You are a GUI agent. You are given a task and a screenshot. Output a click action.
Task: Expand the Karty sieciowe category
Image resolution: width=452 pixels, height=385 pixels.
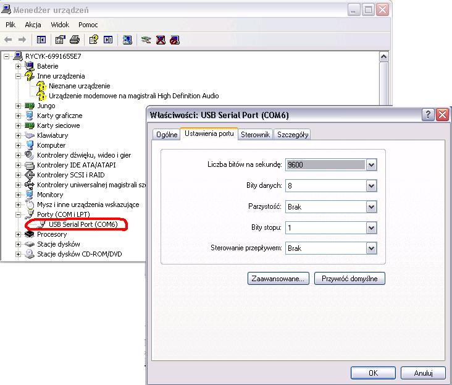pyautogui.click(x=18, y=125)
